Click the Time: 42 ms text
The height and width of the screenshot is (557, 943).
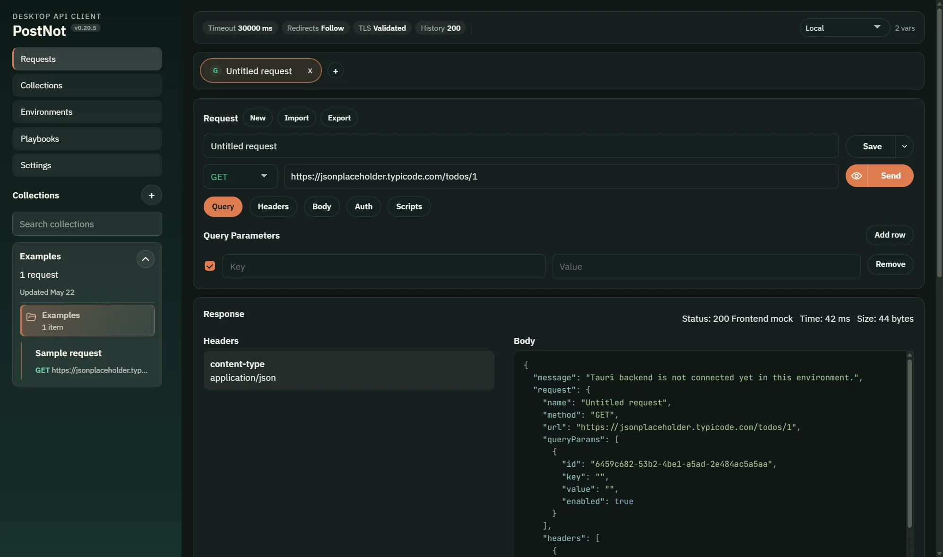(x=824, y=319)
